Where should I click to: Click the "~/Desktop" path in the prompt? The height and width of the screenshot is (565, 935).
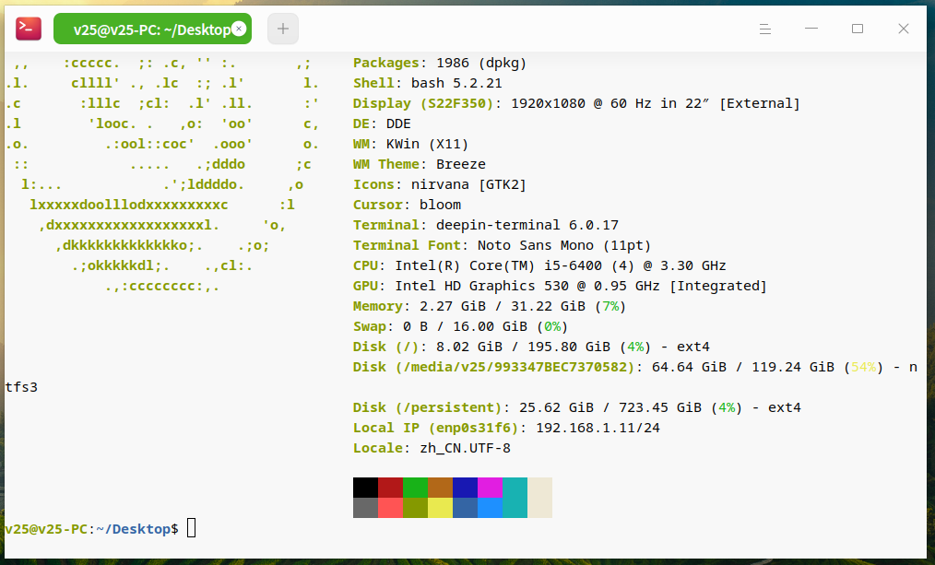click(x=133, y=529)
